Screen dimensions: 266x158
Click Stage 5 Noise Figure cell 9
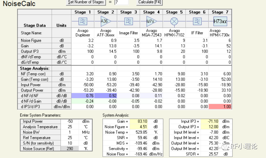[x=174, y=40]
